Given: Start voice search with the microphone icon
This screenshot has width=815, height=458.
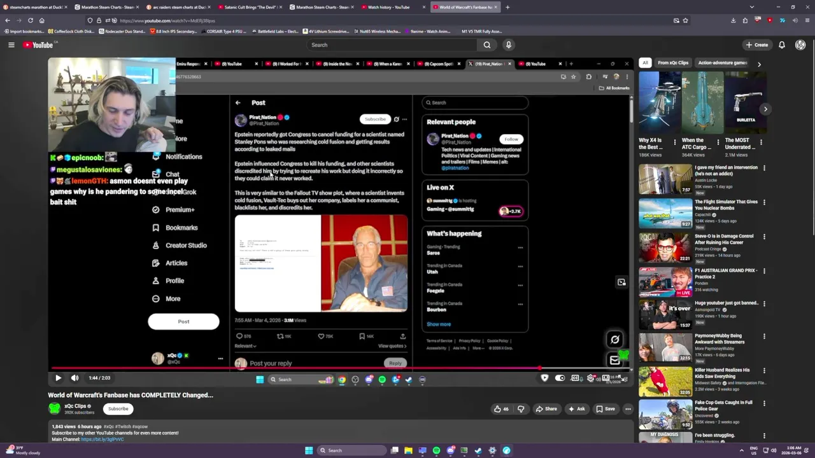Looking at the screenshot, I should coord(508,45).
